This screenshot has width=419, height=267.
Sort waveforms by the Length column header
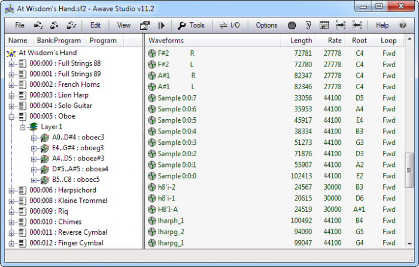[x=301, y=41]
